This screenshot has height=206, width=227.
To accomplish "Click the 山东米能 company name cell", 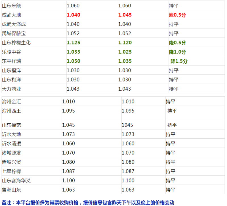I will pos(11,6).
